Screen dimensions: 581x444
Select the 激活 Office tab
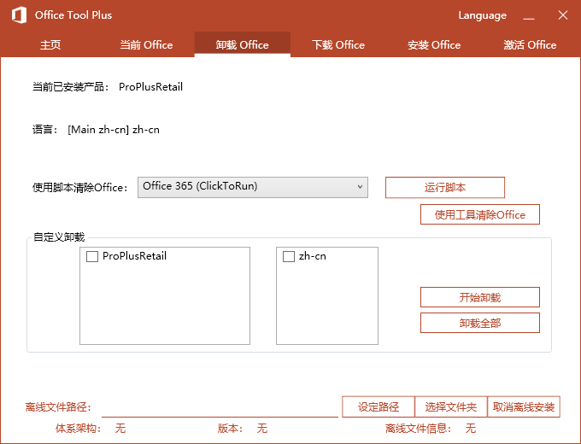530,45
